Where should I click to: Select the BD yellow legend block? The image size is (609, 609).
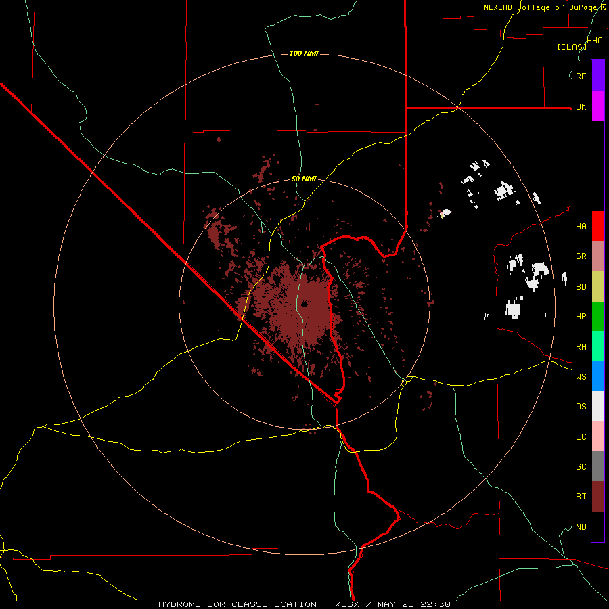click(x=597, y=286)
